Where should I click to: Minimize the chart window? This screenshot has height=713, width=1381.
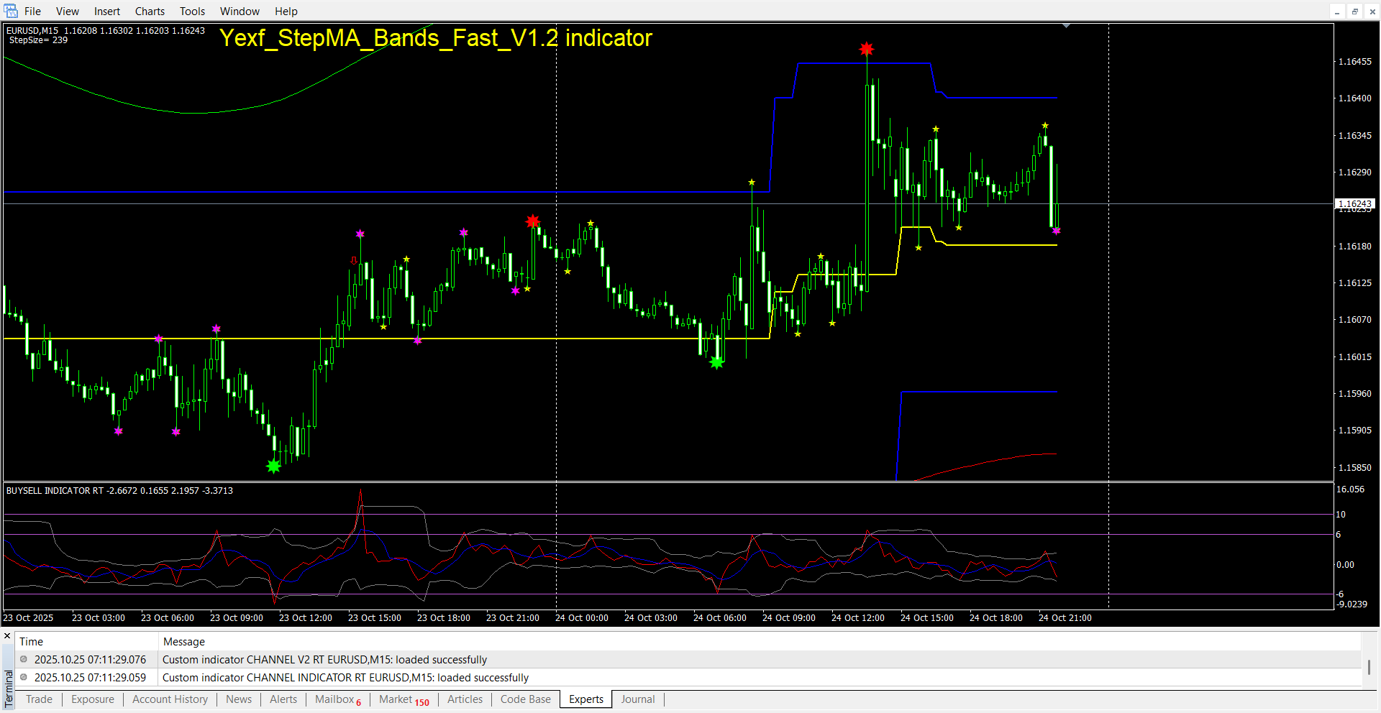[x=1336, y=11]
